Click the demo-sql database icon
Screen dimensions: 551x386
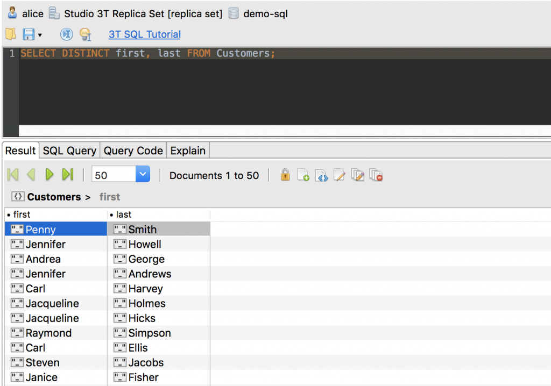(234, 13)
